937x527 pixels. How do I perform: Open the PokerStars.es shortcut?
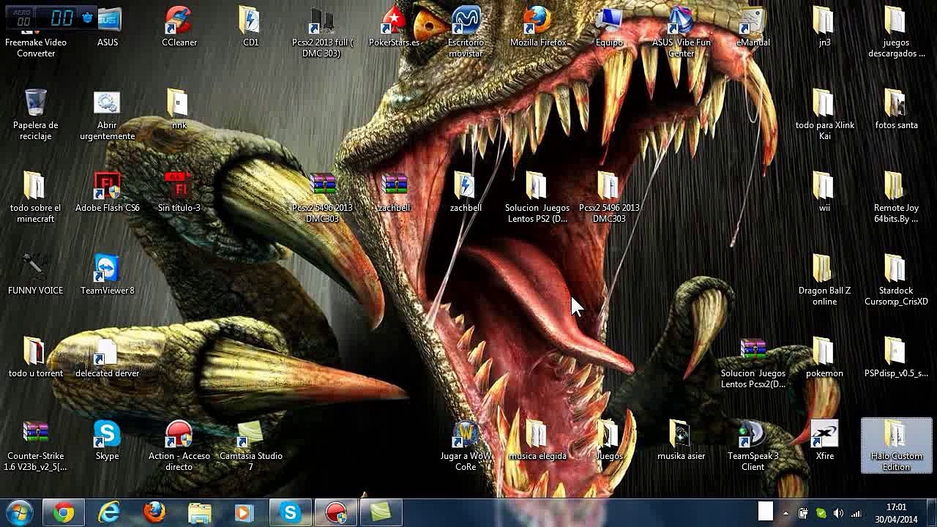(x=394, y=27)
